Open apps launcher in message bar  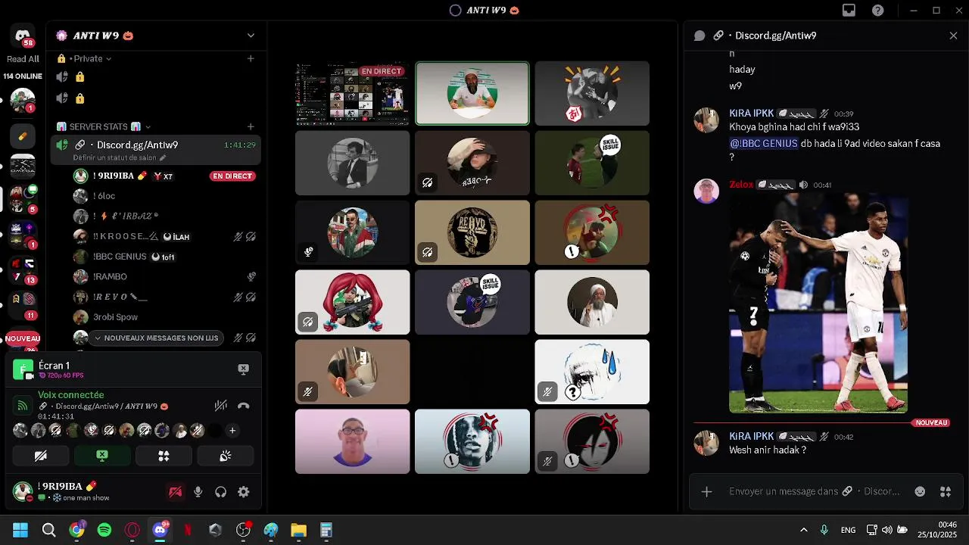click(x=946, y=491)
